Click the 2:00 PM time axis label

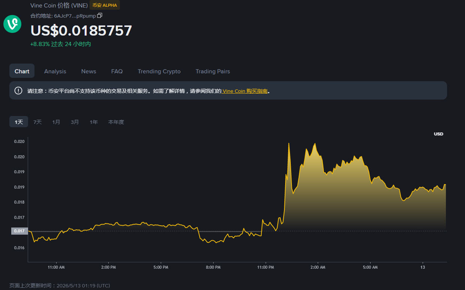coord(108,268)
